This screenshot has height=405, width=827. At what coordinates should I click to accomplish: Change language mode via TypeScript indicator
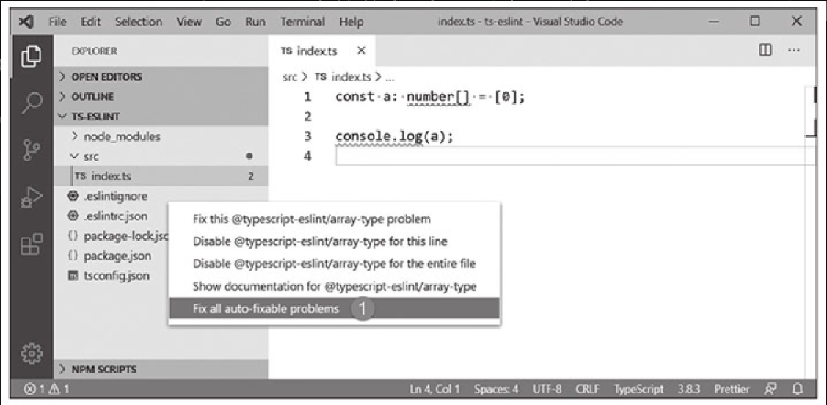click(638, 389)
